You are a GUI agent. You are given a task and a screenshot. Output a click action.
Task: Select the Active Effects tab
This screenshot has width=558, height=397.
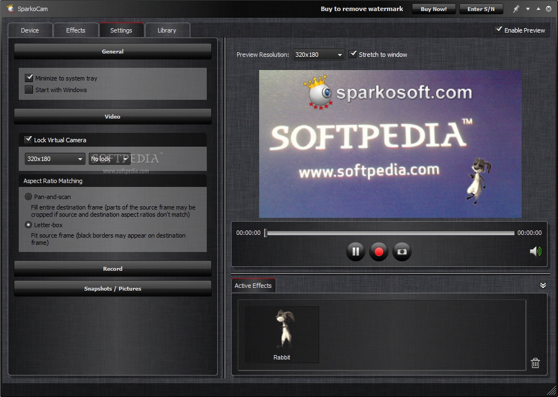tap(253, 286)
